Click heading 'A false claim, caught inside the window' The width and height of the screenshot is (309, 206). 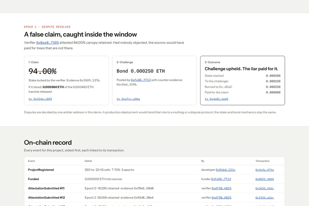[81, 35]
